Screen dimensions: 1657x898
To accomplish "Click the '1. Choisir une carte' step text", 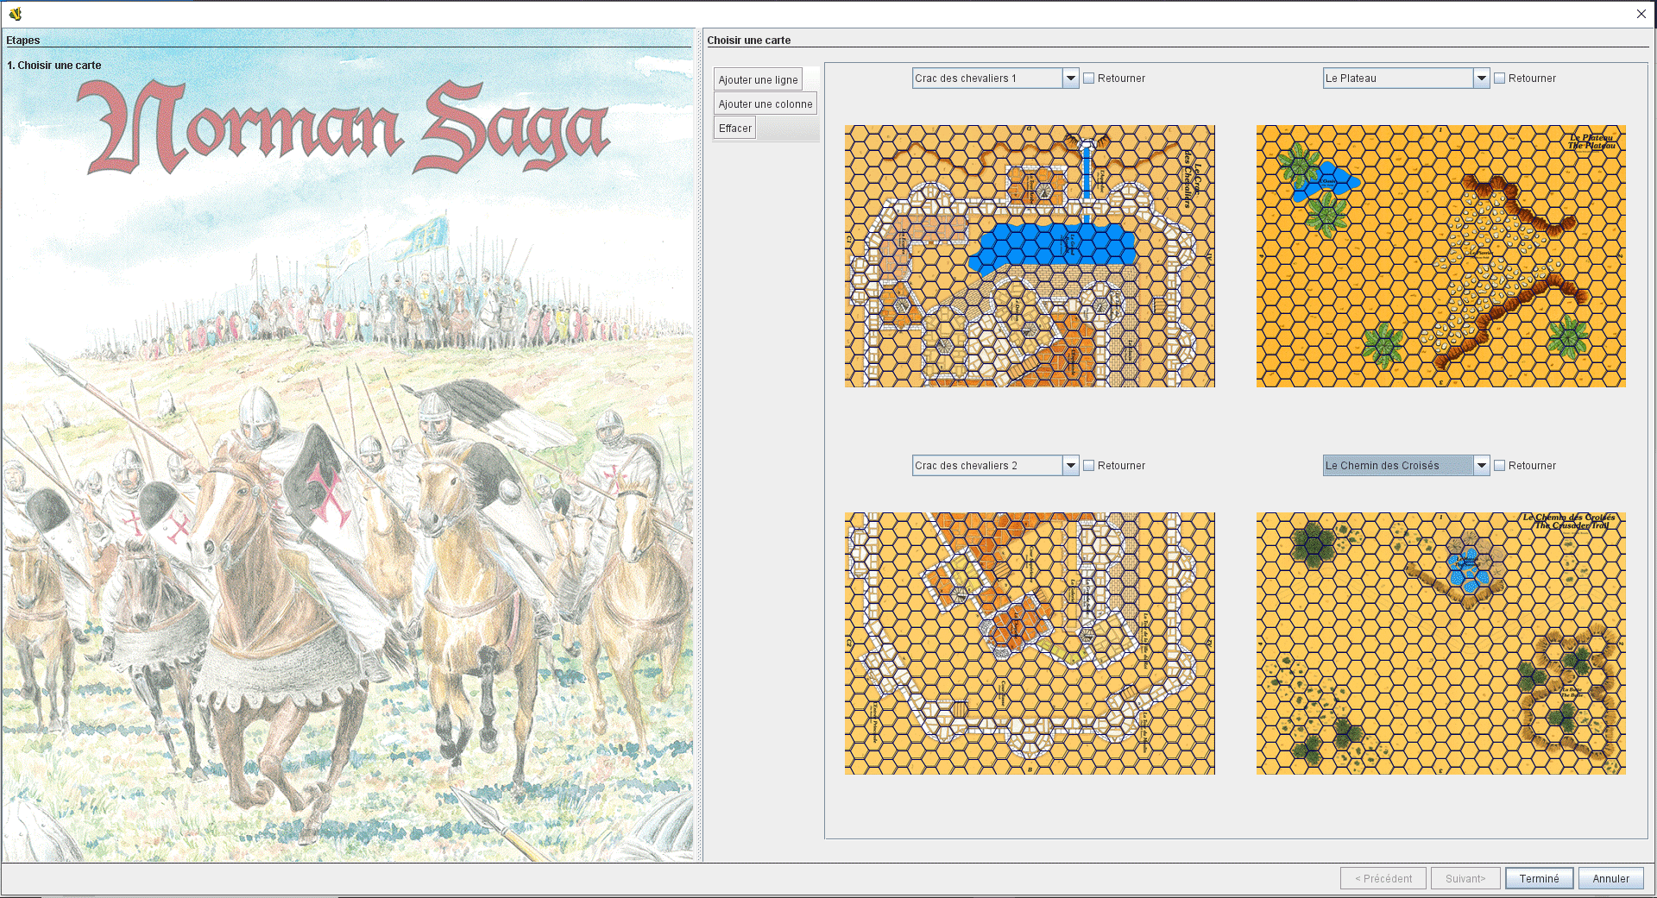I will pyautogui.click(x=54, y=66).
